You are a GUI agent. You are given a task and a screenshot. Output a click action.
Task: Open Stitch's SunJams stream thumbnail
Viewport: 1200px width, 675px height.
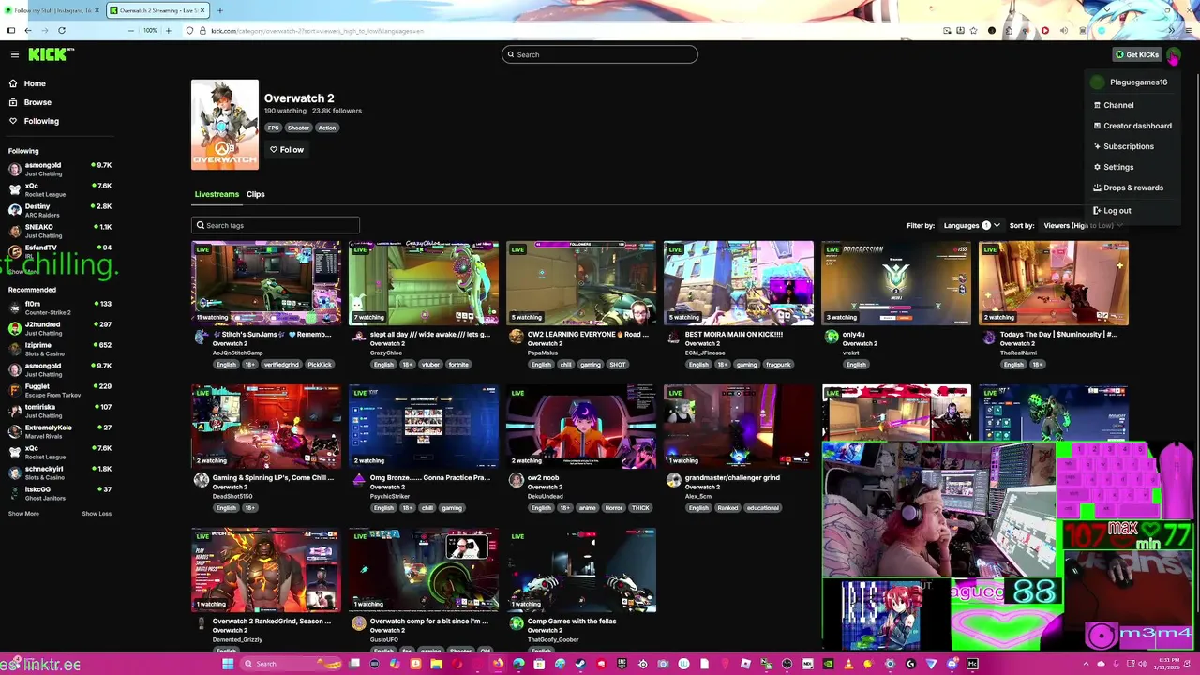pos(266,283)
